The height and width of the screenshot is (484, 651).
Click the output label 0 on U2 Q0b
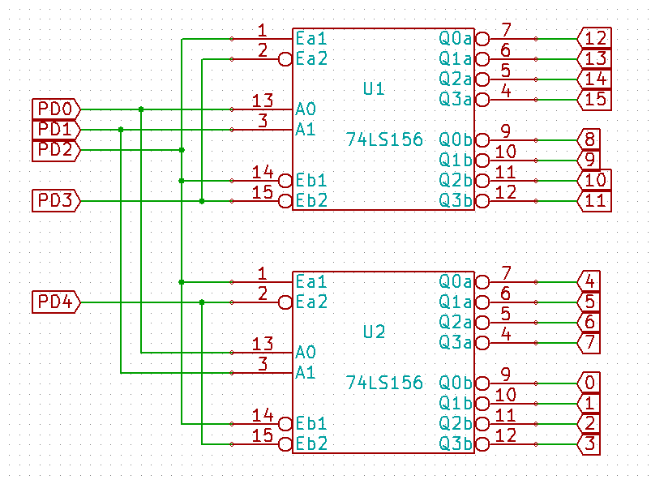589,383
